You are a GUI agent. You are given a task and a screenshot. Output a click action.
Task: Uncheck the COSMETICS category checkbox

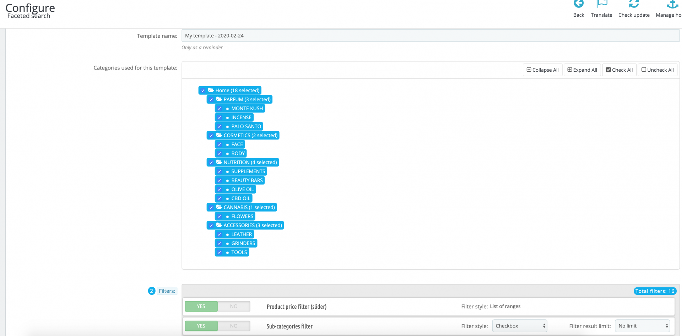point(211,136)
